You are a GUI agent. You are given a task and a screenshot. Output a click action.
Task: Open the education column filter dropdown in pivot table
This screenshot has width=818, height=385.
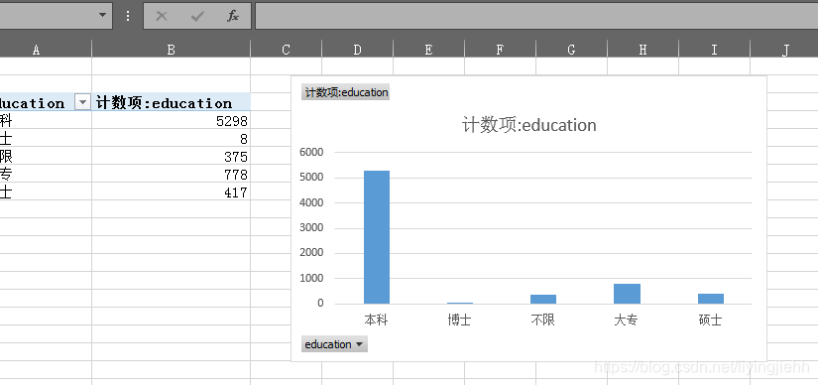(x=82, y=103)
